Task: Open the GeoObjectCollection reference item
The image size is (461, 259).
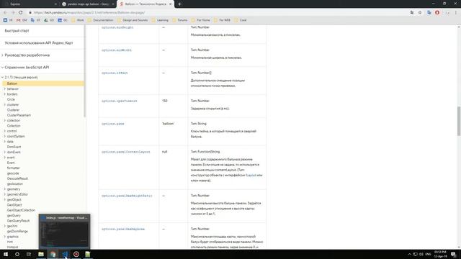Action: pos(21,210)
